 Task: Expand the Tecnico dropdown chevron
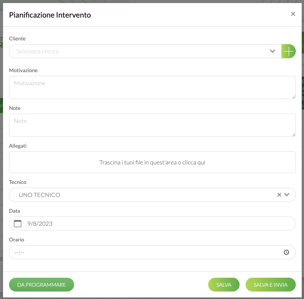point(287,195)
